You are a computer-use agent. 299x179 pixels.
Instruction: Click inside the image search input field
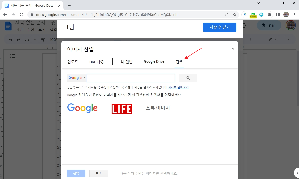[131, 78]
